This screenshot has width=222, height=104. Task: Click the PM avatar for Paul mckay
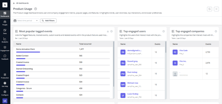(123, 74)
